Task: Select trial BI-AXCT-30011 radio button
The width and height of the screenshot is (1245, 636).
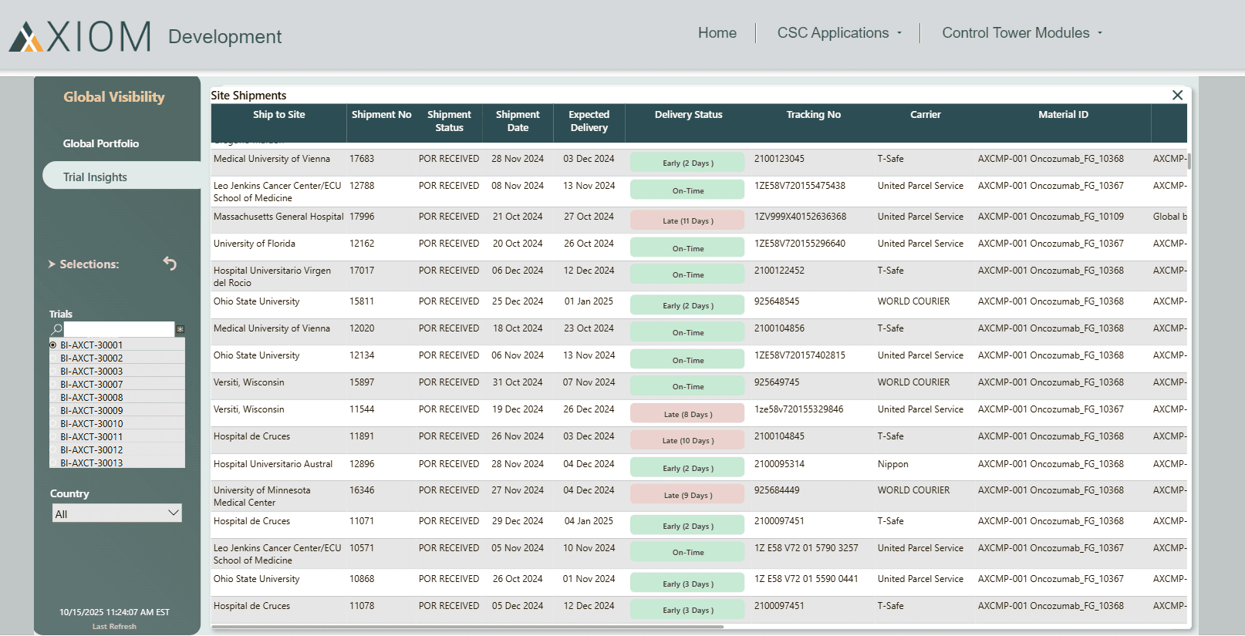Action: tap(53, 437)
